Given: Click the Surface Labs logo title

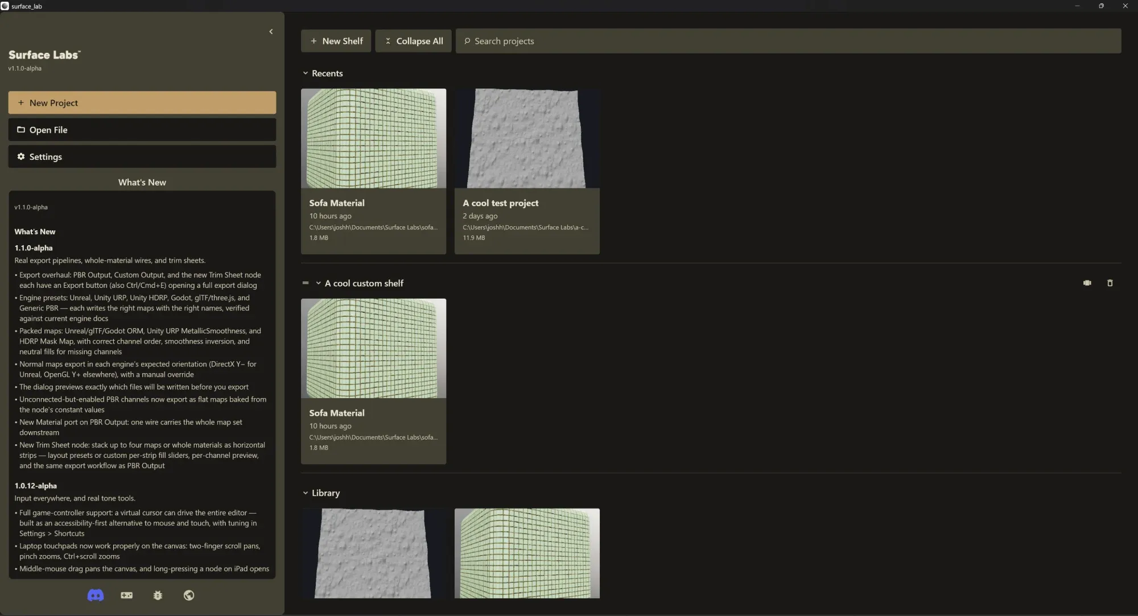Looking at the screenshot, I should (x=44, y=55).
